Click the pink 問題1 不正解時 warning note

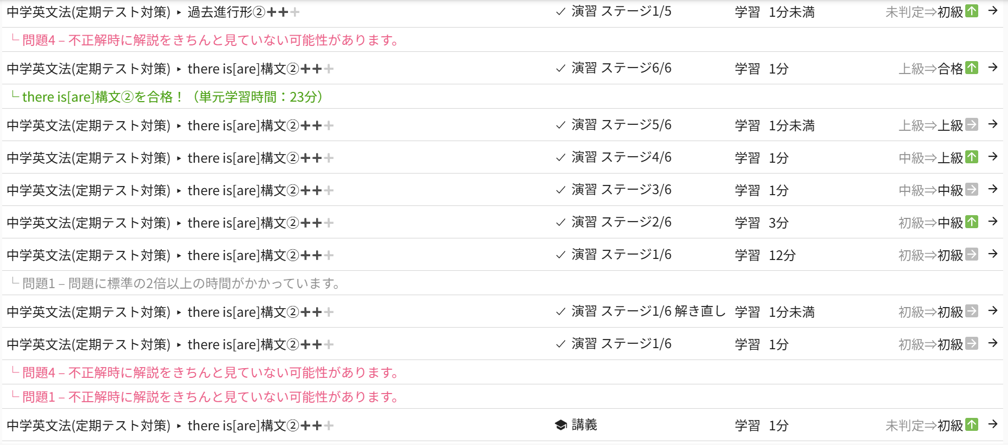[x=210, y=397]
